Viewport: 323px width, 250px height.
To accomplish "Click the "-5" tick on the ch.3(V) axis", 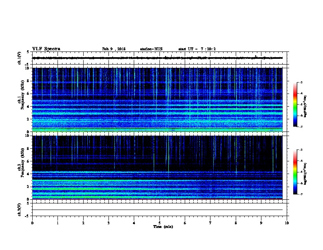I will pos(27,216).
